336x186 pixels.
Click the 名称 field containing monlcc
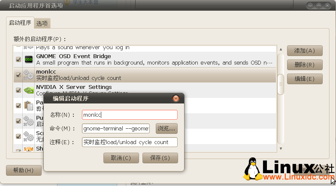(x=129, y=115)
